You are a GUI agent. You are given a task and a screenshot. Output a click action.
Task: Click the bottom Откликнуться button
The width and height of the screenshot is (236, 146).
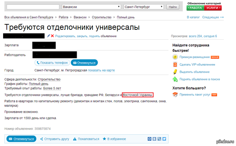21,139
